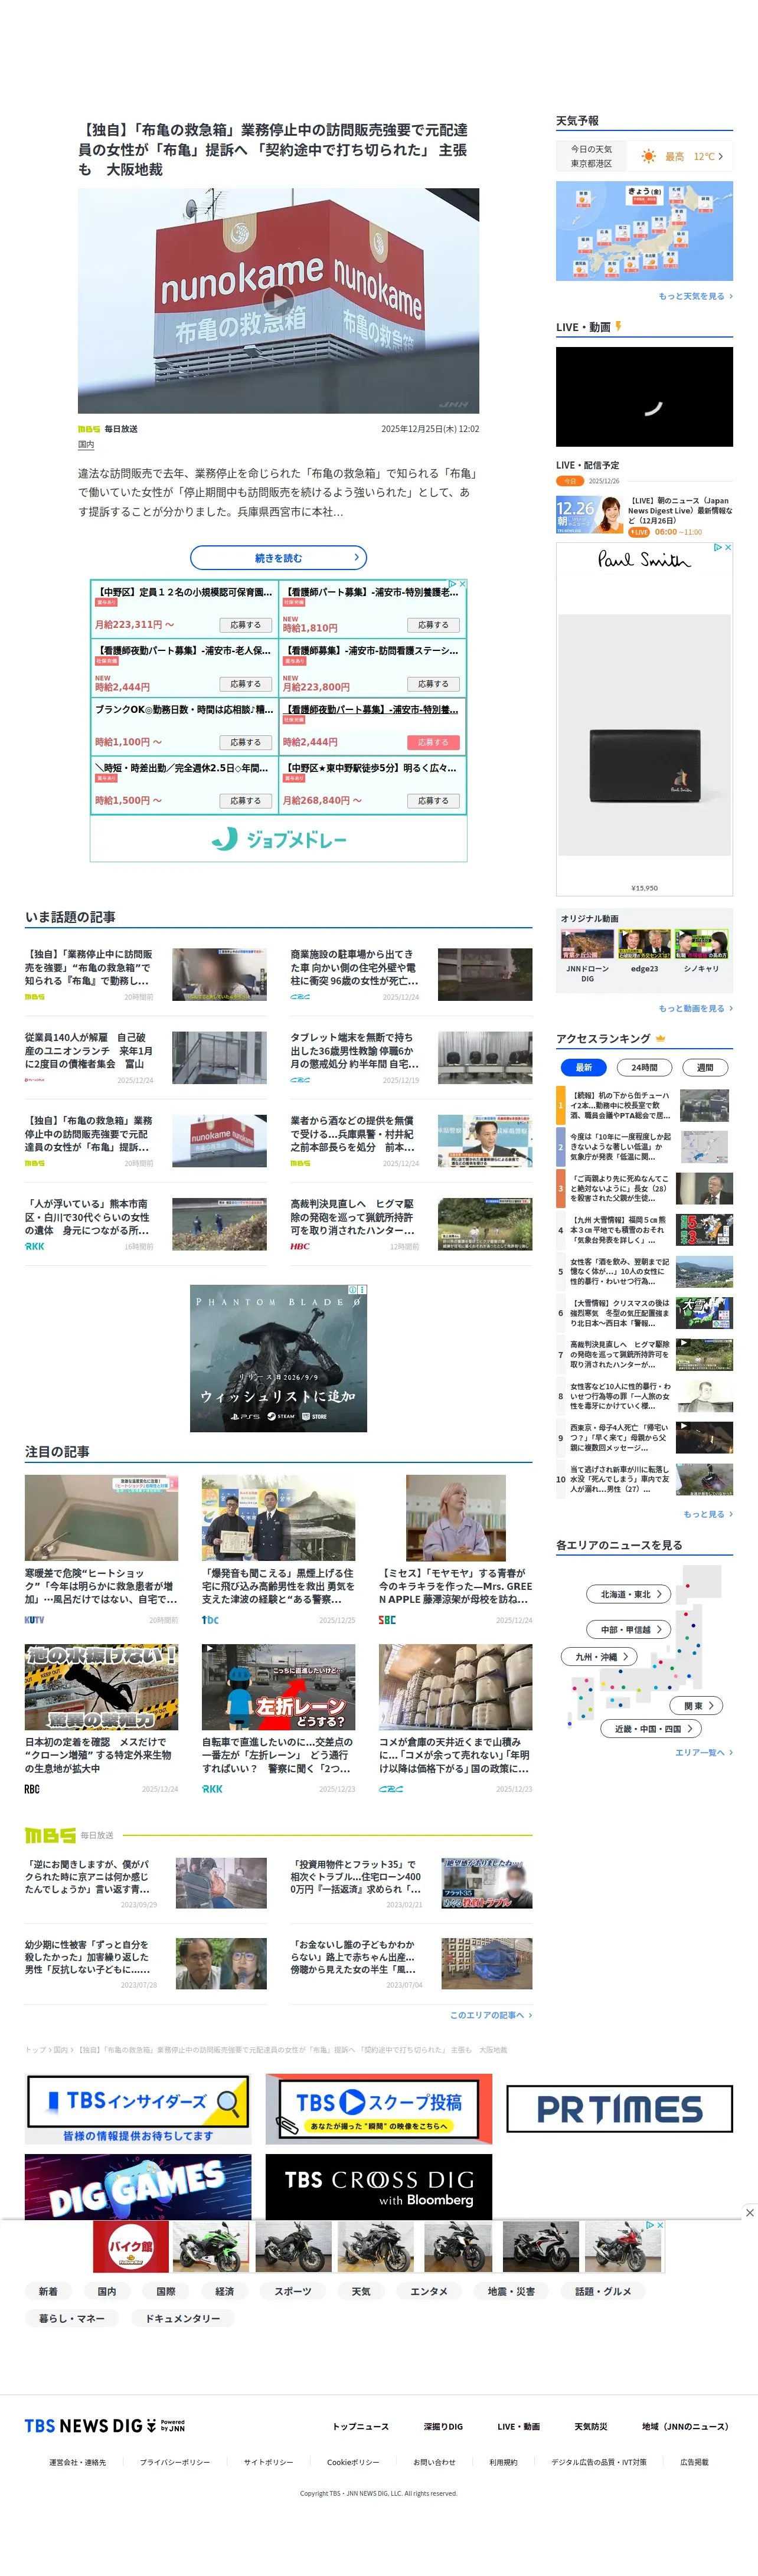Click the バイク館 logo in the ad
This screenshot has height=2576, width=758.
(x=131, y=2246)
